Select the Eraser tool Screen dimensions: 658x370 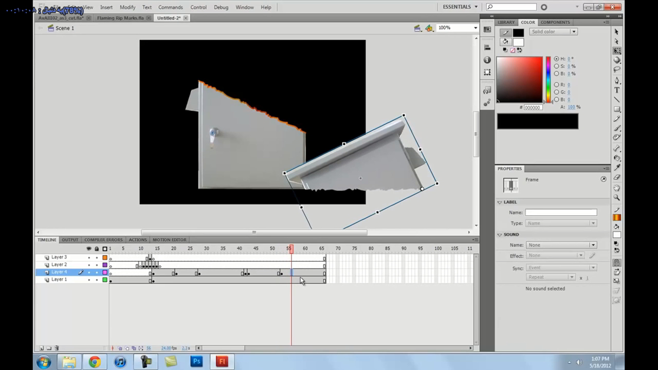coord(617,177)
